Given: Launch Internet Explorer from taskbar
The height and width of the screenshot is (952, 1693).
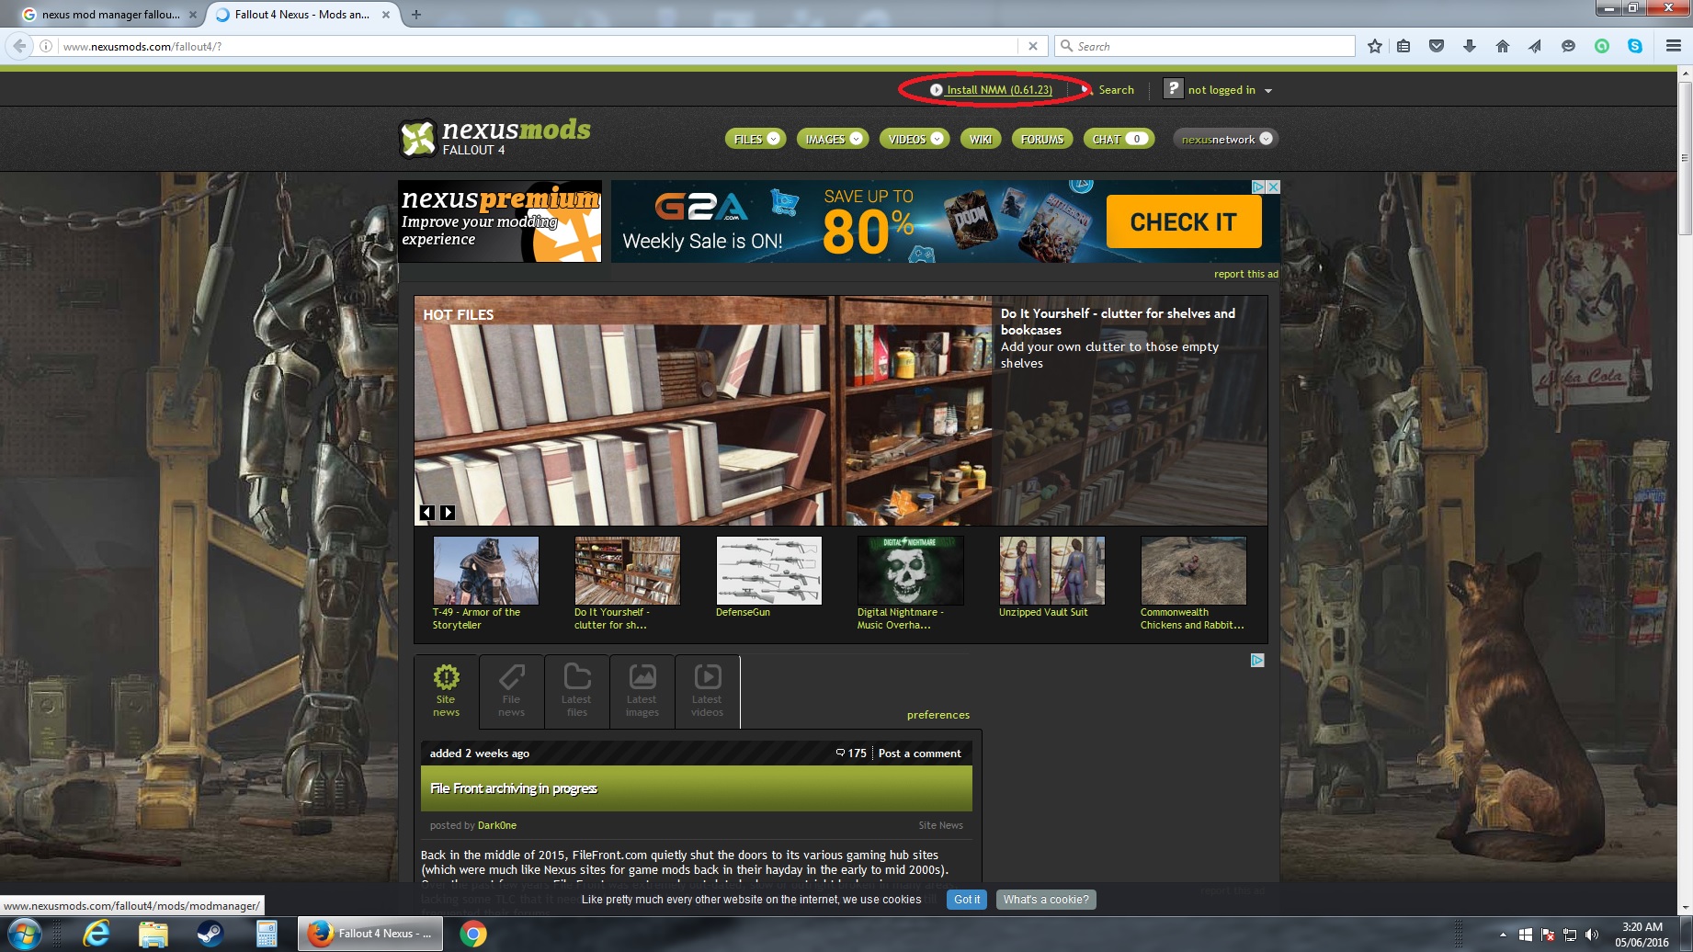Looking at the screenshot, I should 96,935.
